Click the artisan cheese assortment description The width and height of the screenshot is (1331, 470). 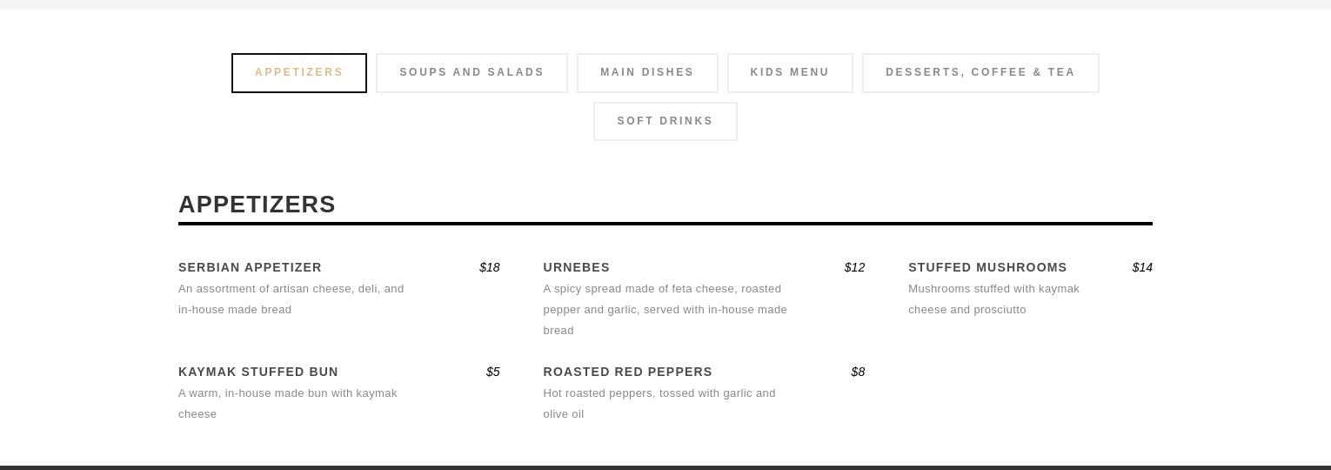(x=291, y=299)
